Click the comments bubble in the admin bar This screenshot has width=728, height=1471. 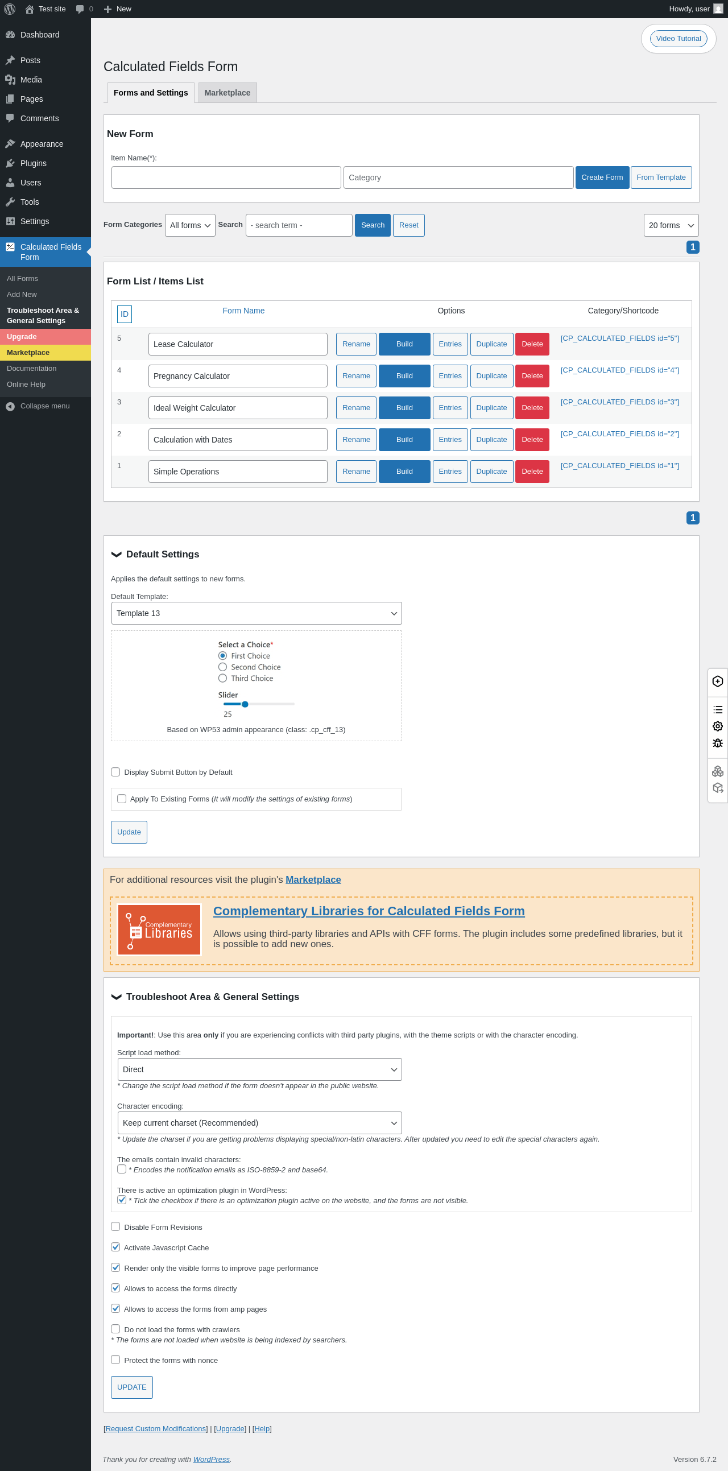(80, 9)
